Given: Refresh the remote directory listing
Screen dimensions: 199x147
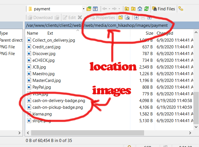Looking at the screenshot, I should [146, 9].
